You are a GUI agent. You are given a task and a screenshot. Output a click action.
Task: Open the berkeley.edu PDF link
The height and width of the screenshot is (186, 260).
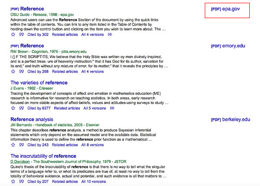[230, 120]
